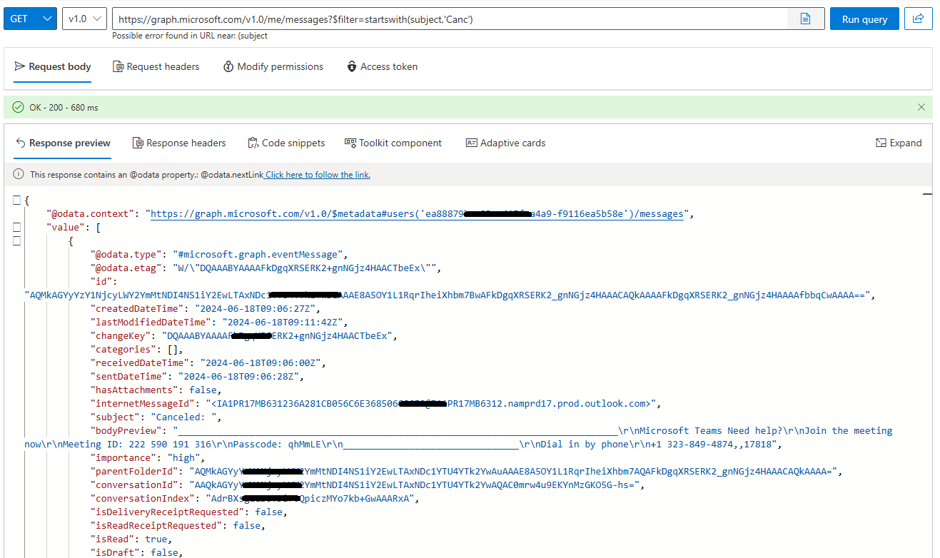Click the Toolkit component icon

(x=350, y=143)
